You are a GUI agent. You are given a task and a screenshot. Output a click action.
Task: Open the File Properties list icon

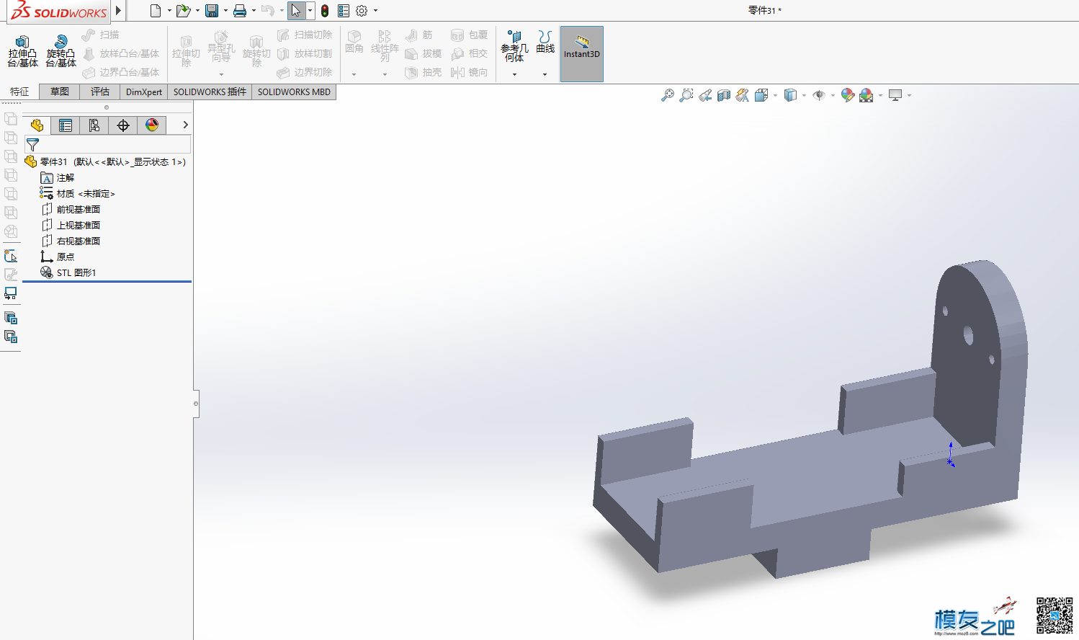click(x=344, y=11)
